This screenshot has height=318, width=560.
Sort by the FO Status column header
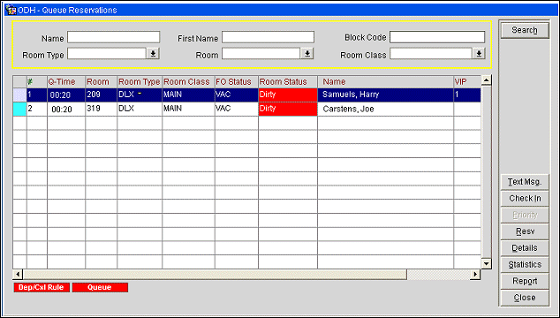tap(237, 82)
